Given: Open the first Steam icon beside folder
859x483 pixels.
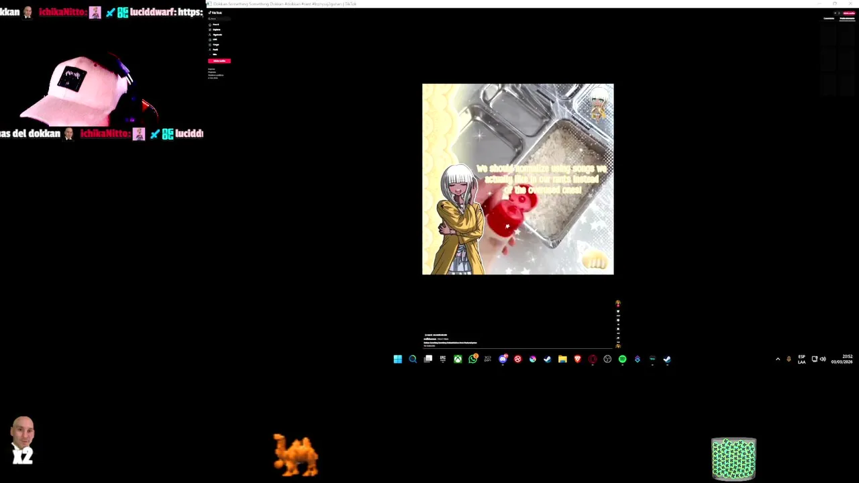Looking at the screenshot, I should click(x=548, y=360).
